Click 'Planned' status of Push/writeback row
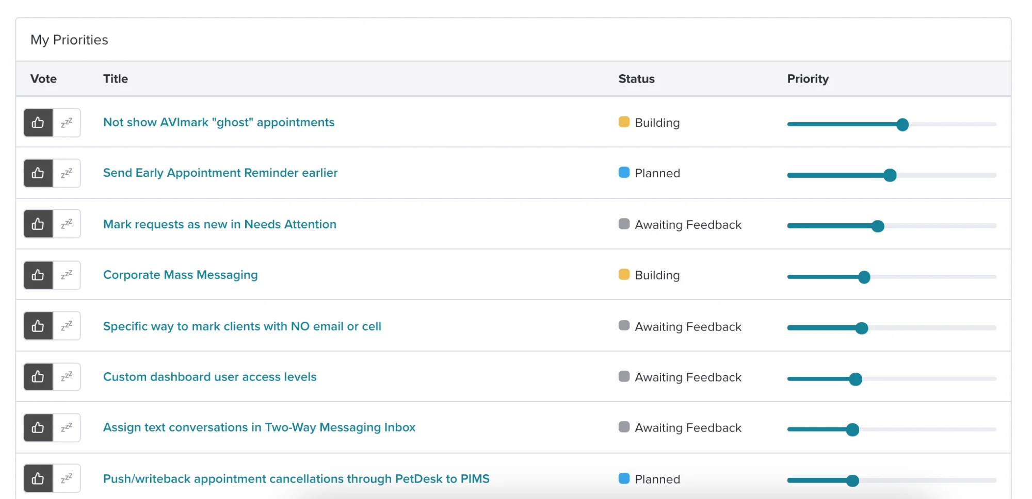Screen dimensions: 1032x499 (649, 479)
